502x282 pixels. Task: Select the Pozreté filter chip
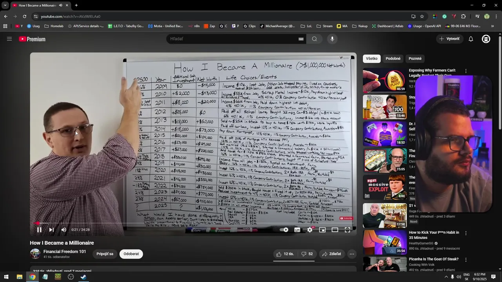pos(415,58)
